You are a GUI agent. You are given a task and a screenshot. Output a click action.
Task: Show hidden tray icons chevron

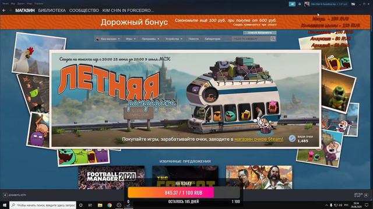(x=326, y=205)
